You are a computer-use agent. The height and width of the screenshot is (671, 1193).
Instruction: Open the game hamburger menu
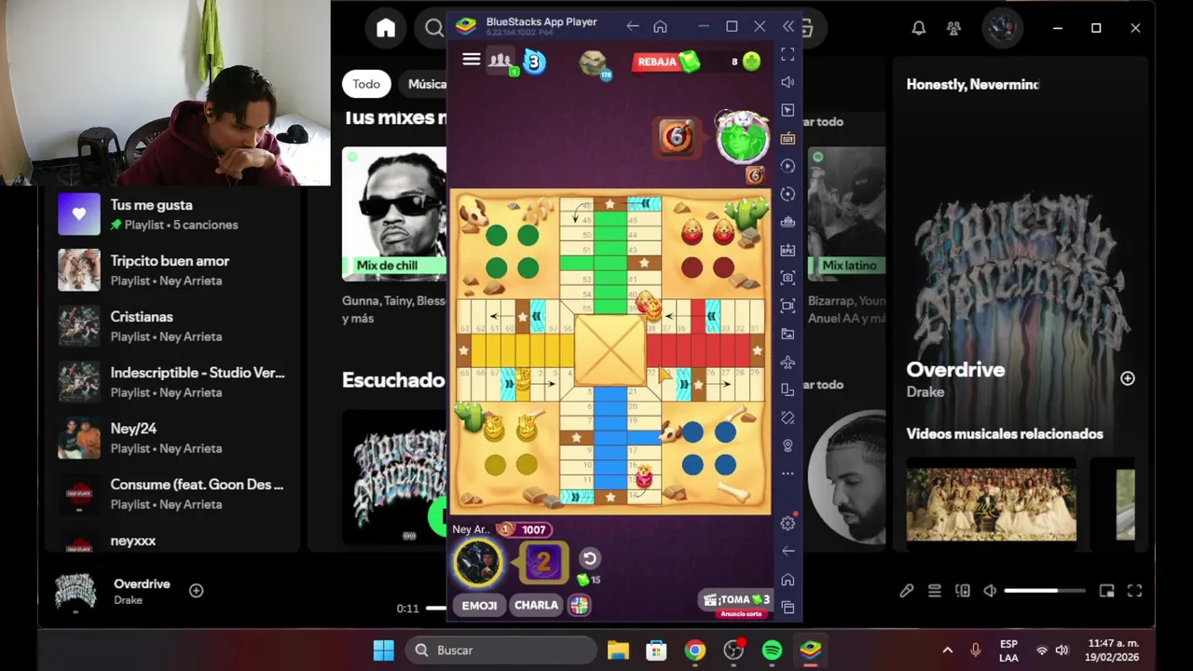[x=471, y=60]
